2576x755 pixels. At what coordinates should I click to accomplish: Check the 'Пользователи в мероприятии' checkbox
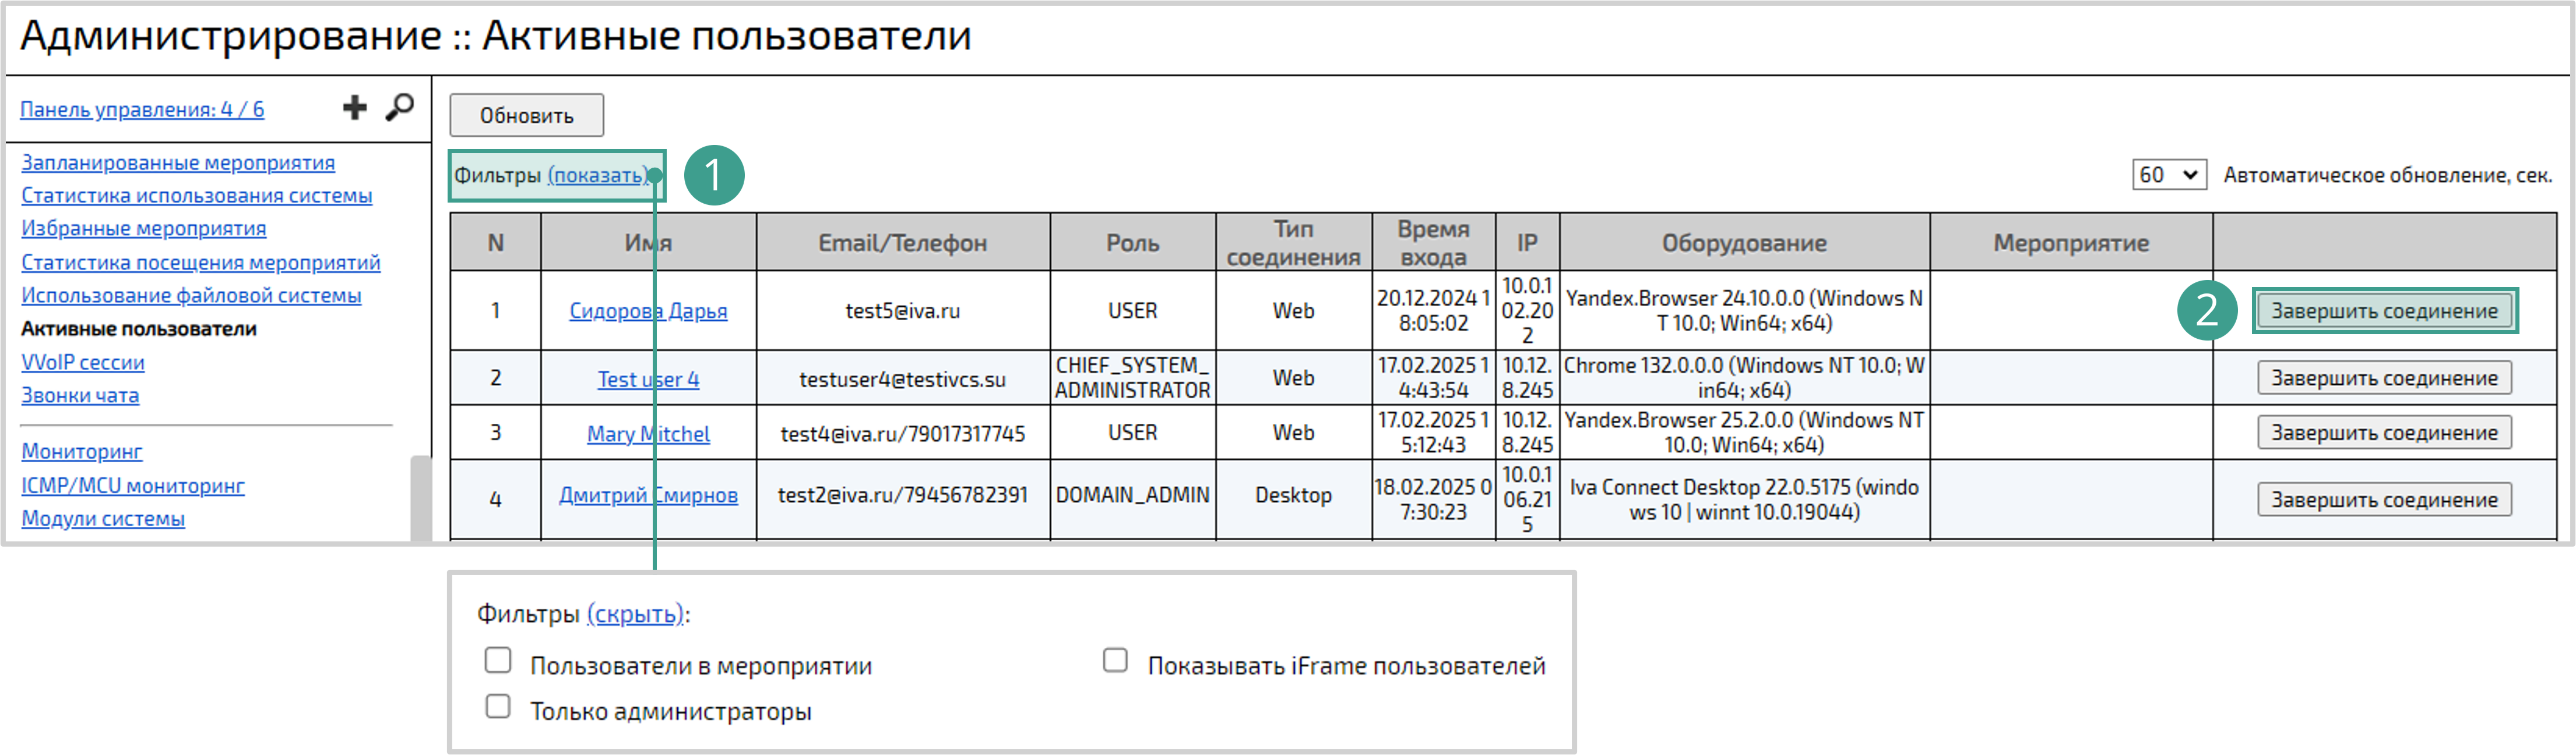pyautogui.click(x=498, y=661)
